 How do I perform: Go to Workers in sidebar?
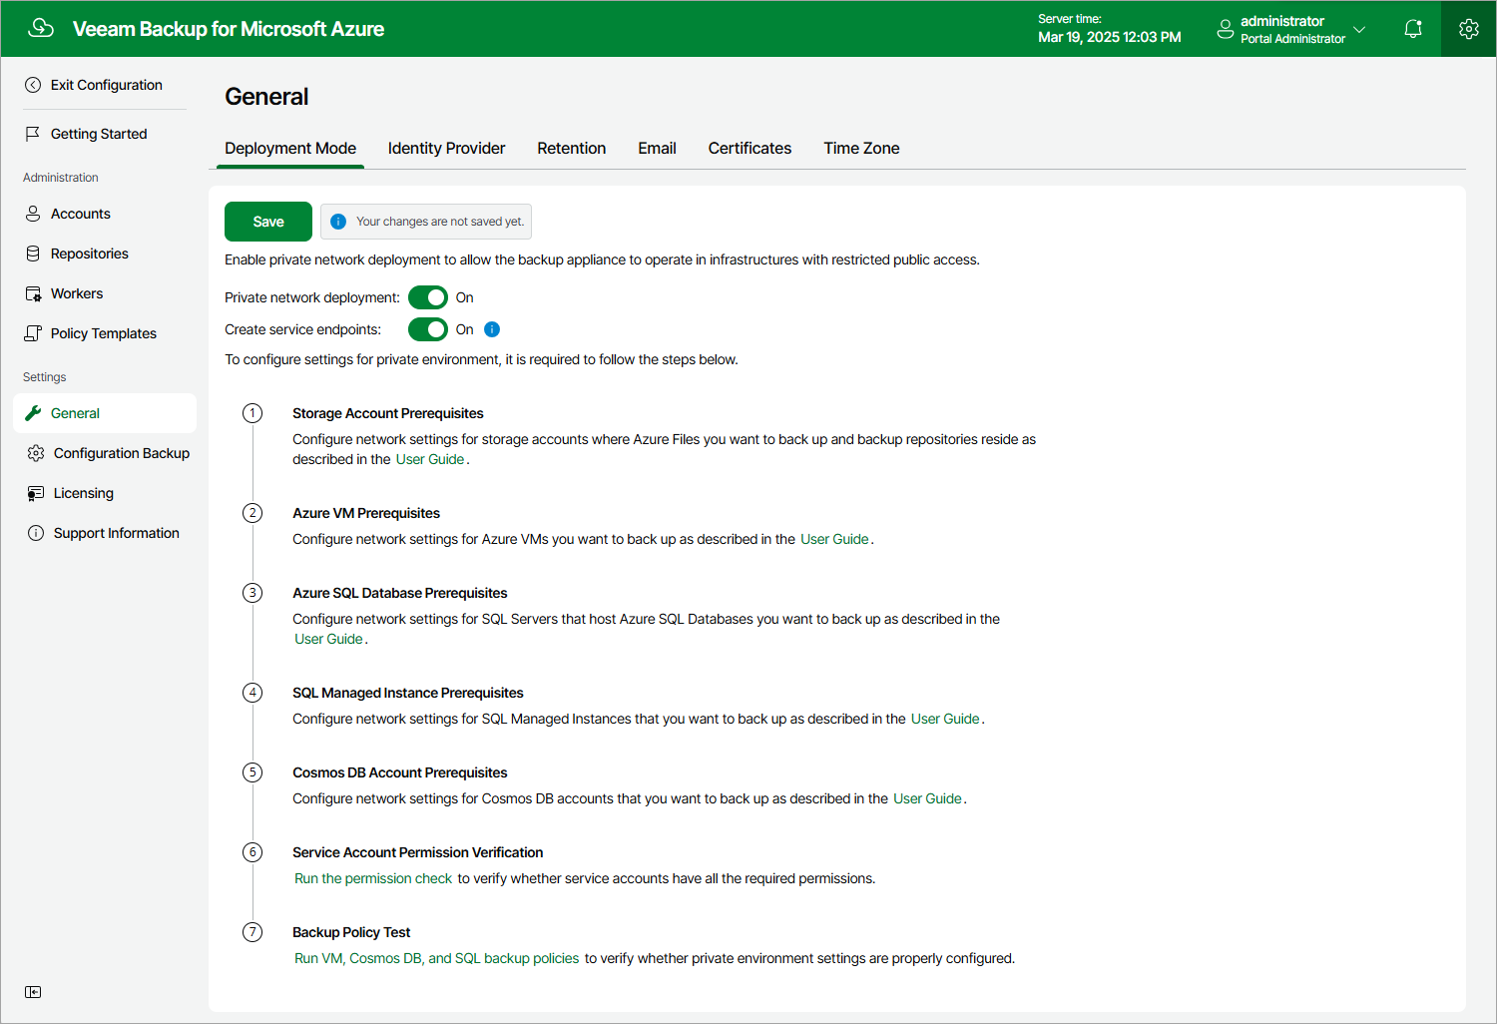coord(77,293)
